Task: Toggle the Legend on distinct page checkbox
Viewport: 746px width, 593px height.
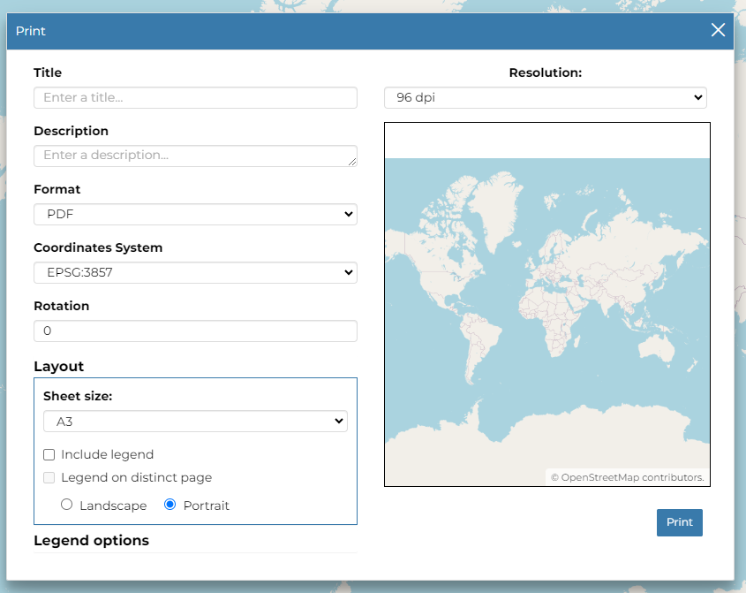Action: [x=49, y=477]
